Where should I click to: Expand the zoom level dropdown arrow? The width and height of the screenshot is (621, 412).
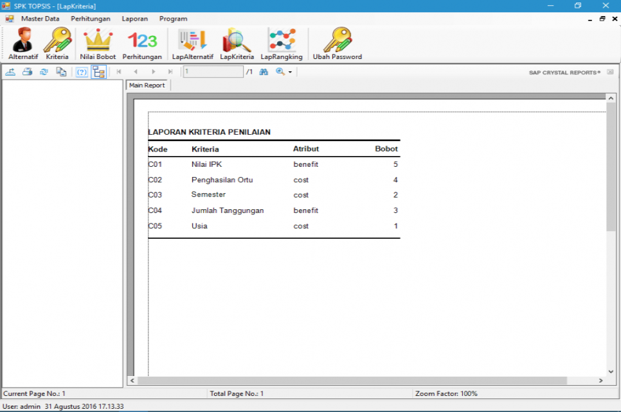tap(290, 73)
